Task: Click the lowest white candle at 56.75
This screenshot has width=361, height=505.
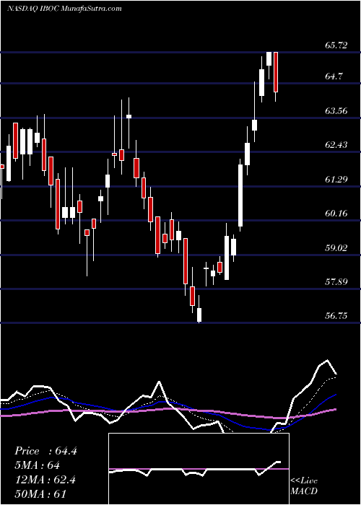Action: point(199,309)
